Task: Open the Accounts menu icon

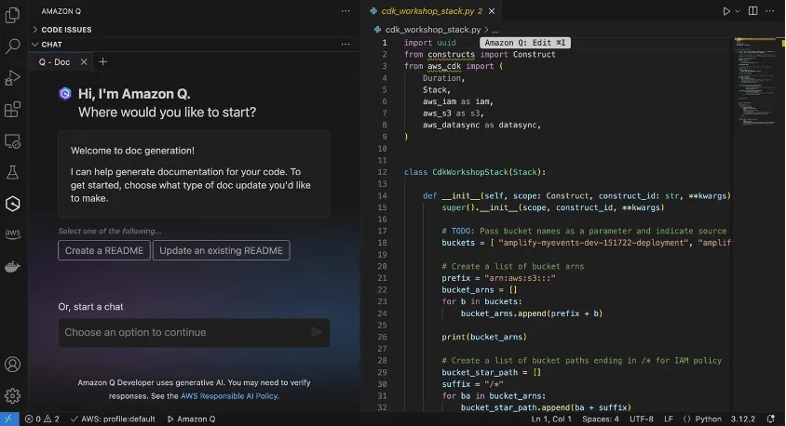Action: (x=12, y=365)
